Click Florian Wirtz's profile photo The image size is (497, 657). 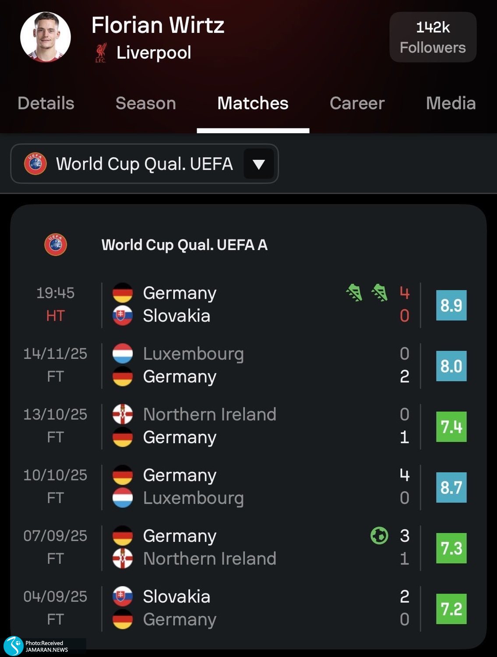point(46,37)
